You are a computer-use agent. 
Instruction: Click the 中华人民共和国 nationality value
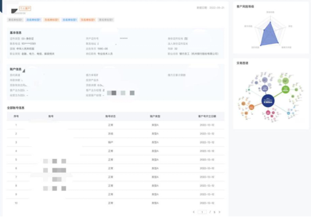(x=26, y=49)
